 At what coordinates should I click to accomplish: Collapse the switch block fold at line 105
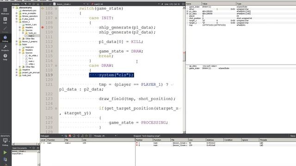point(56,8)
